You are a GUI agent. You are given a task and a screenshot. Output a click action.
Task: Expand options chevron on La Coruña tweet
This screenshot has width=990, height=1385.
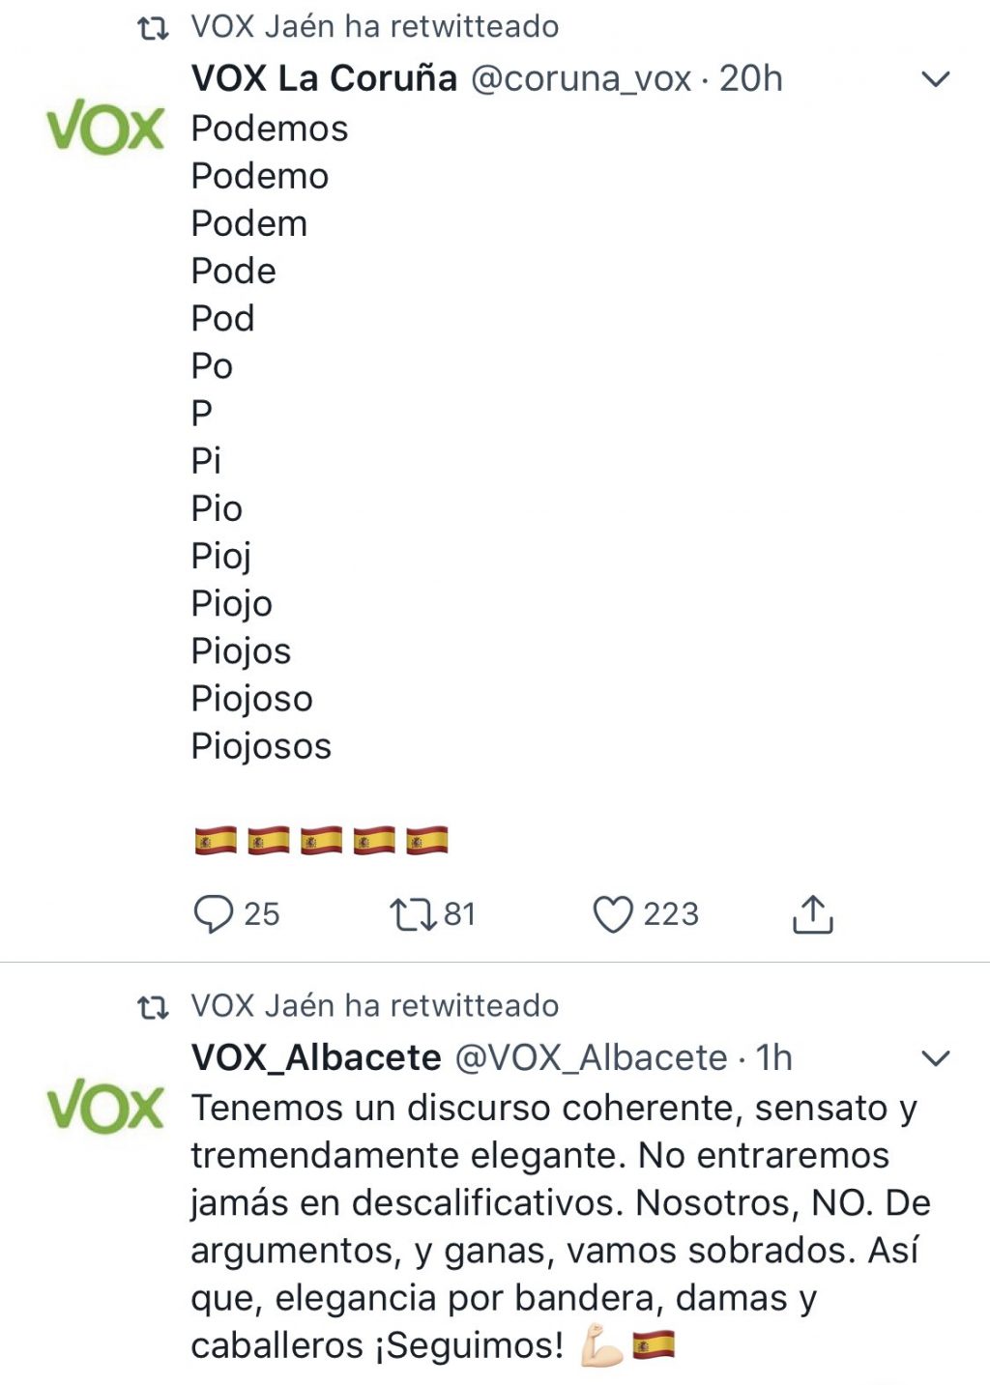point(936,79)
